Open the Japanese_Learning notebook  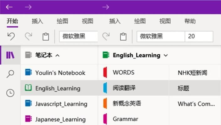(59, 119)
